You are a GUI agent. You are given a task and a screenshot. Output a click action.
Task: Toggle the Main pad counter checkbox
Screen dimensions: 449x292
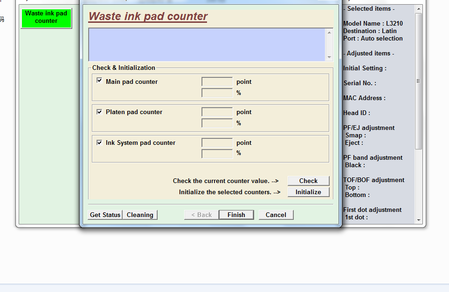(x=99, y=81)
